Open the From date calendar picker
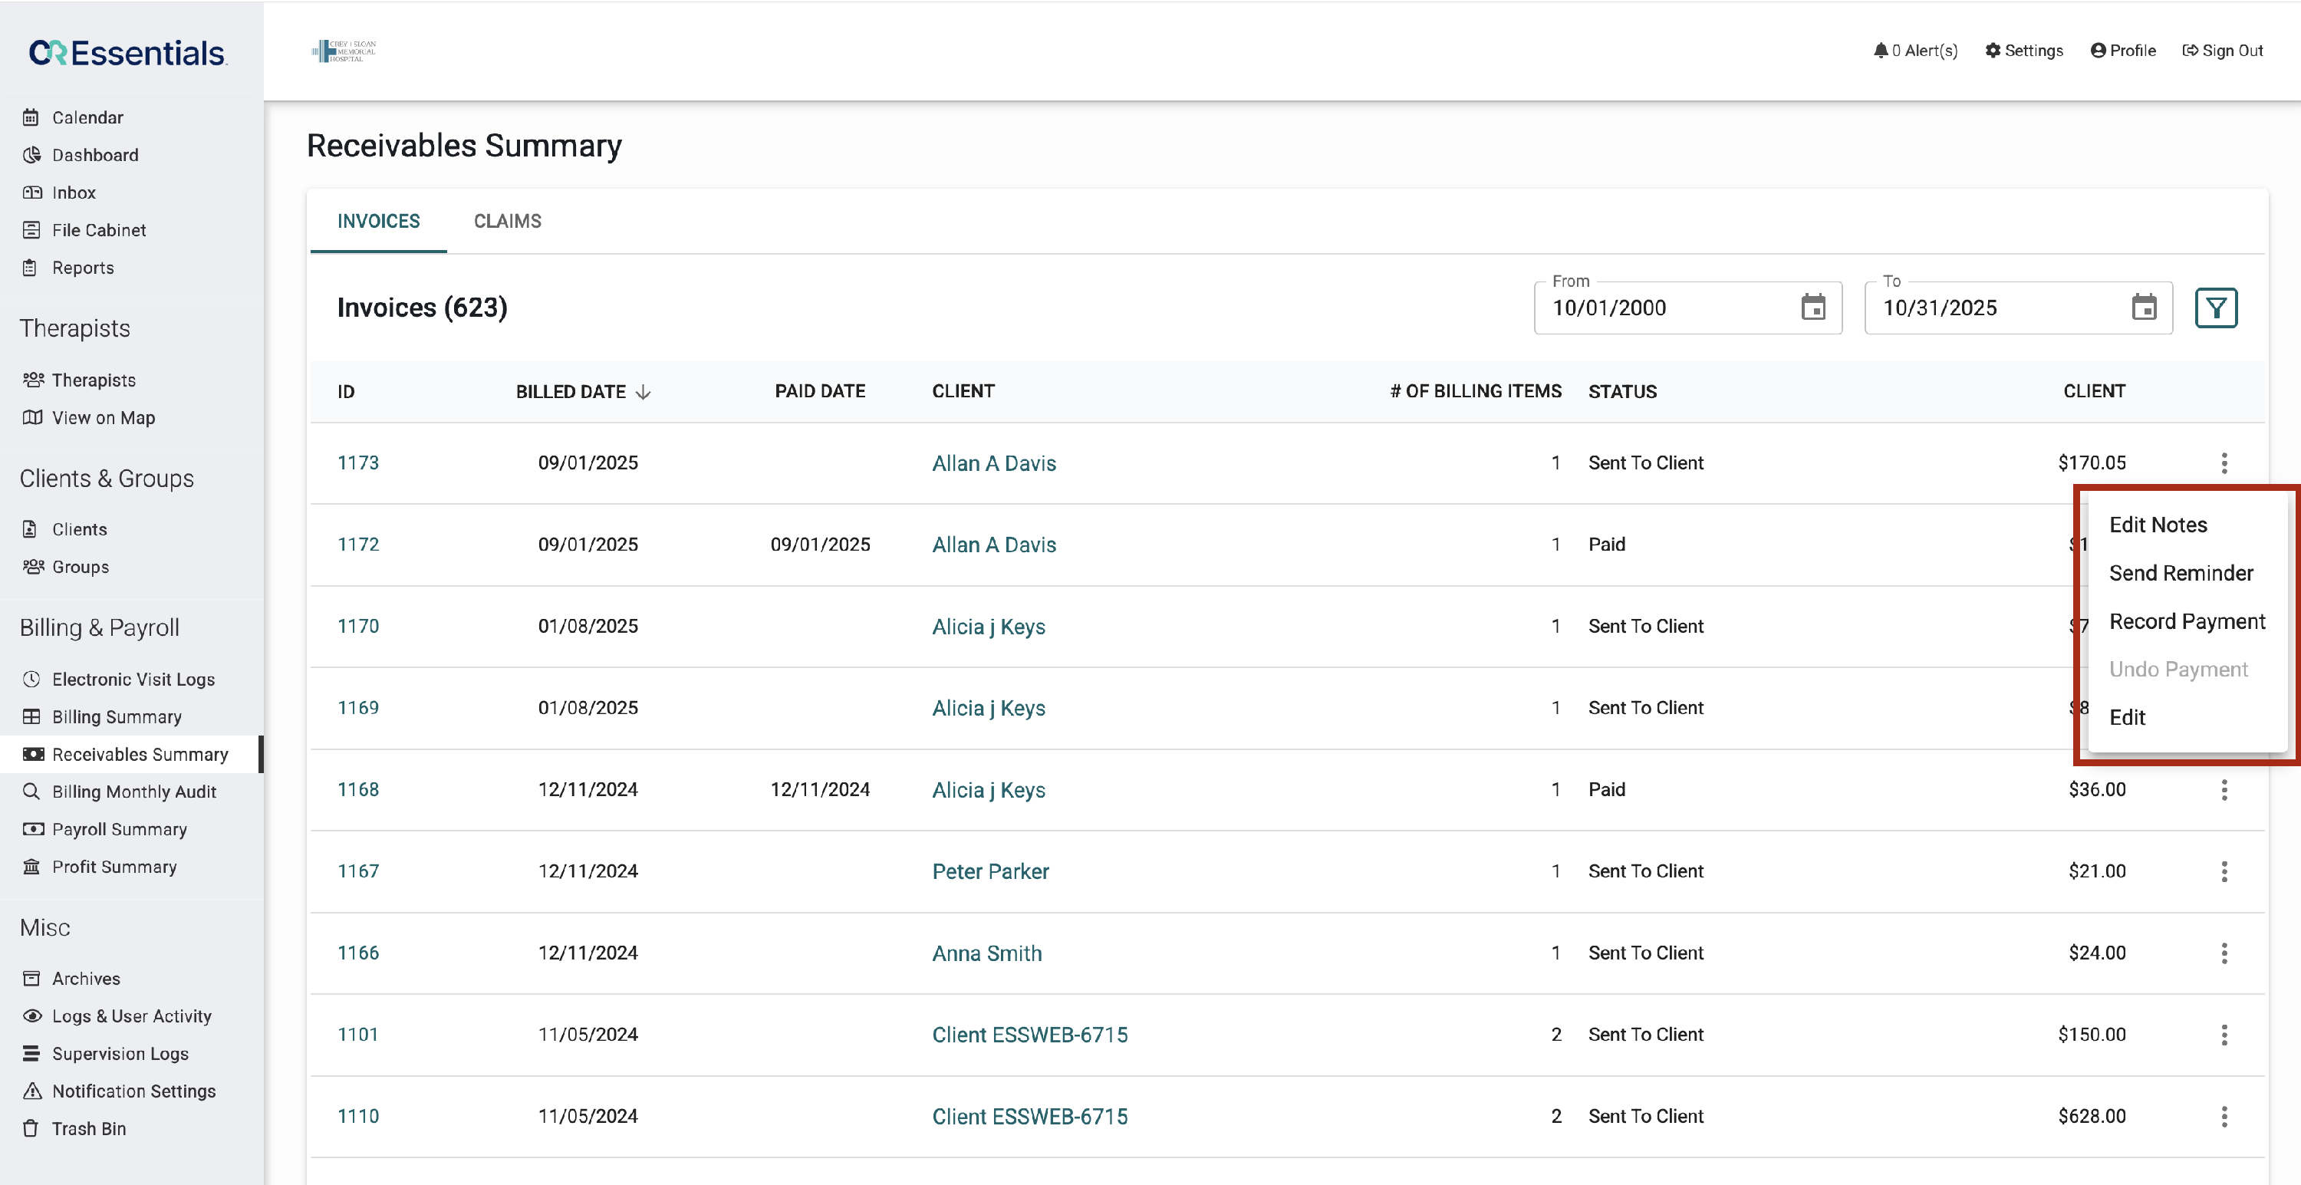This screenshot has height=1185, width=2301. (1812, 308)
